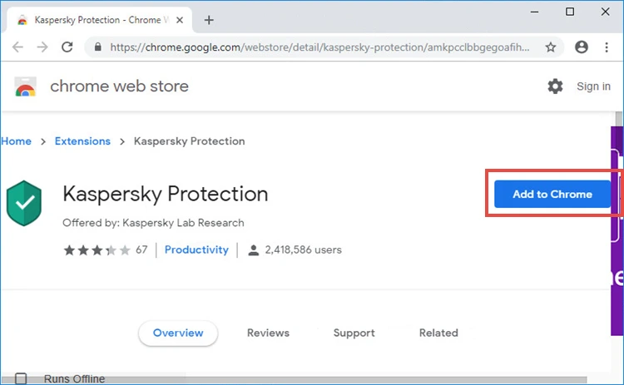
Task: Click the browser back arrow
Action: click(18, 47)
